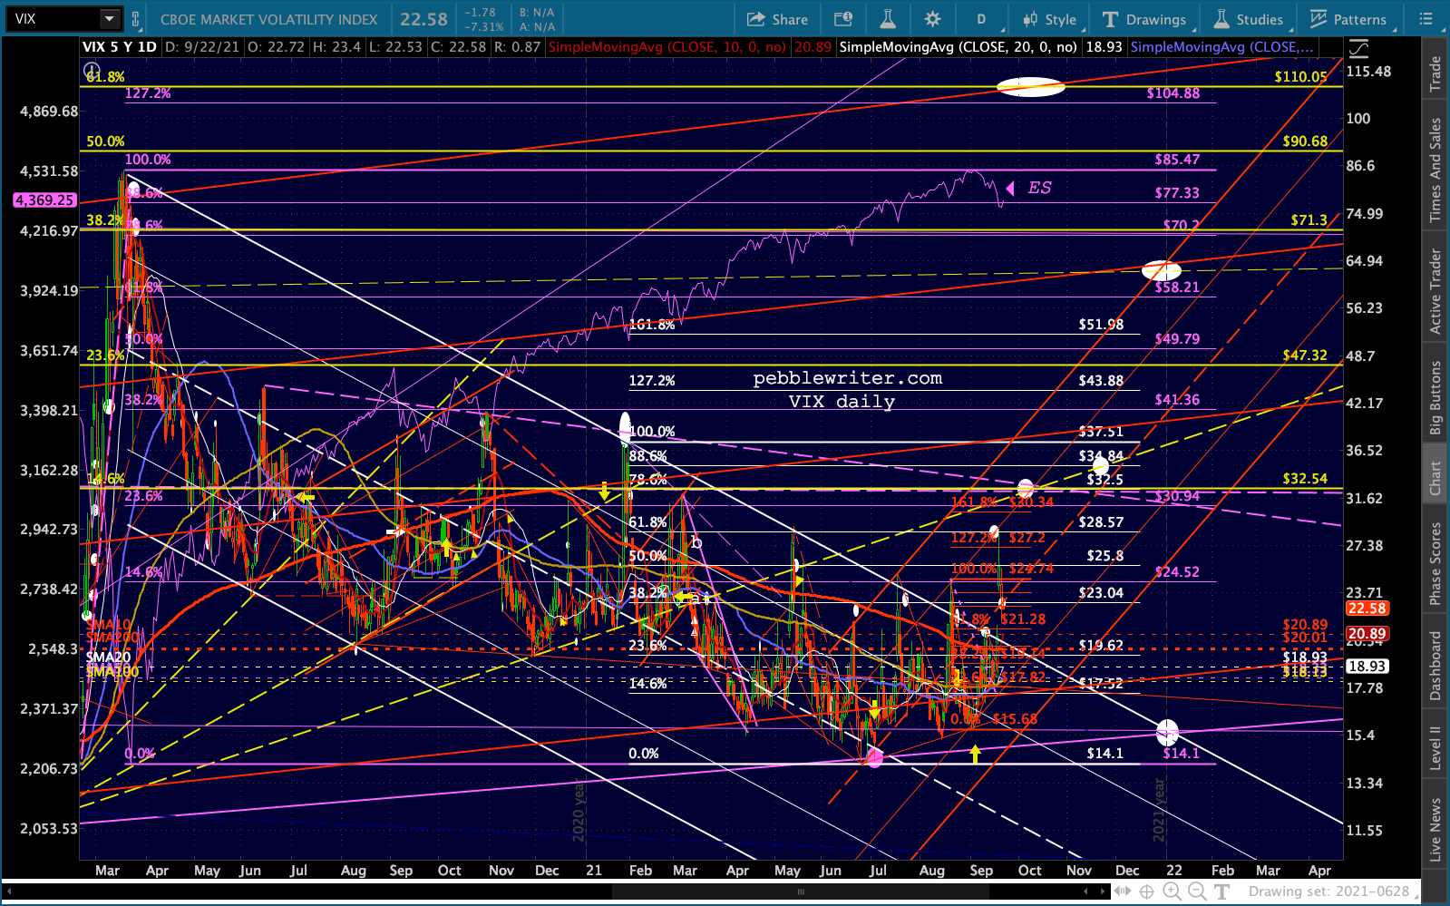1450x906 pixels.
Task: Open the Style menu
Action: click(1050, 19)
